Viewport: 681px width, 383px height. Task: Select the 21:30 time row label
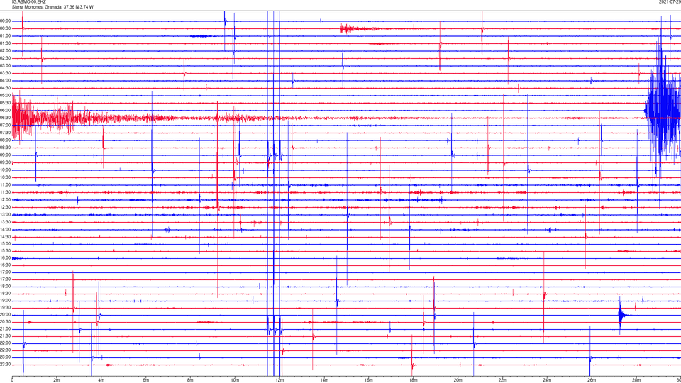point(5,335)
